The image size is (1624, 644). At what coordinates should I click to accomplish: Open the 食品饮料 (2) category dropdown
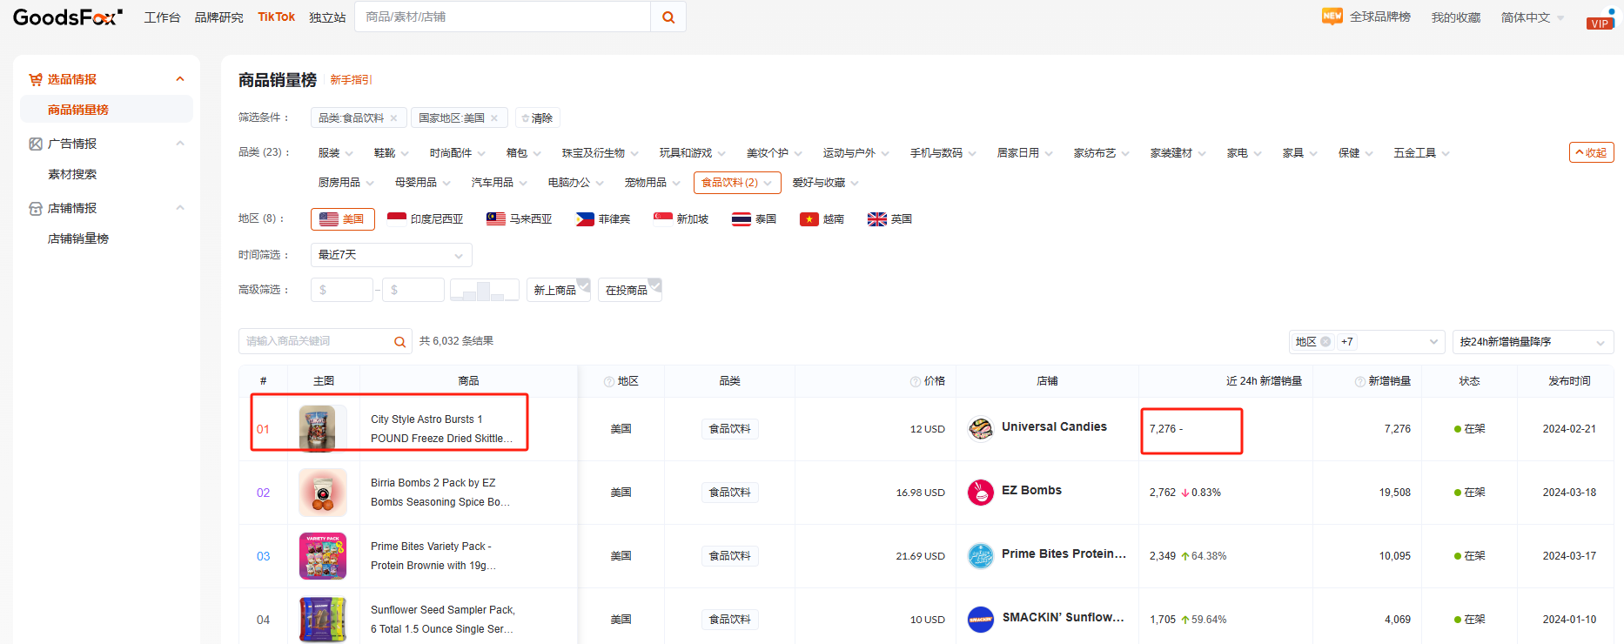click(x=737, y=183)
